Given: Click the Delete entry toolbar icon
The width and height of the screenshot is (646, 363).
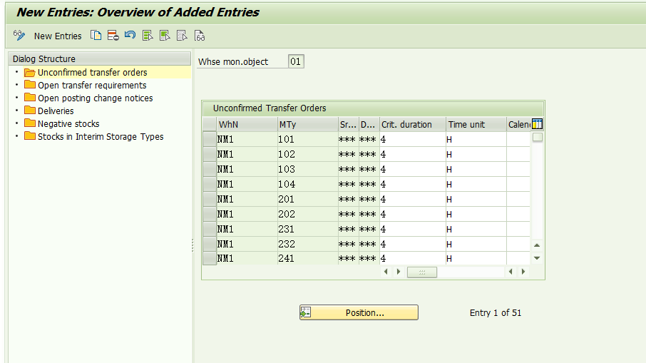Looking at the screenshot, I should coord(113,36).
